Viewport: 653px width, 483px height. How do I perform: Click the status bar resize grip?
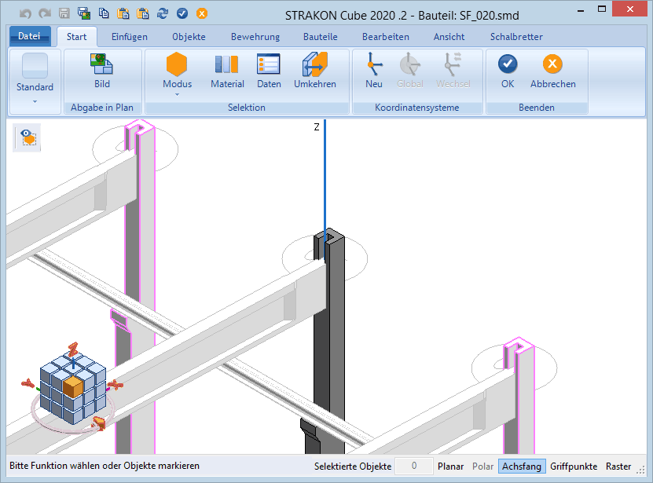pyautogui.click(x=640, y=470)
